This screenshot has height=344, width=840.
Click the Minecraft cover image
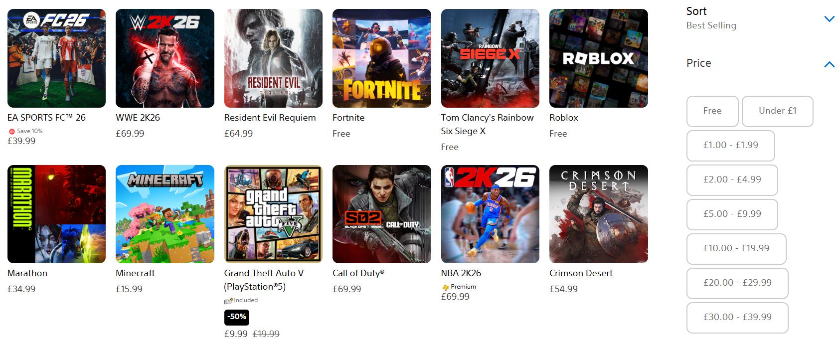point(165,214)
